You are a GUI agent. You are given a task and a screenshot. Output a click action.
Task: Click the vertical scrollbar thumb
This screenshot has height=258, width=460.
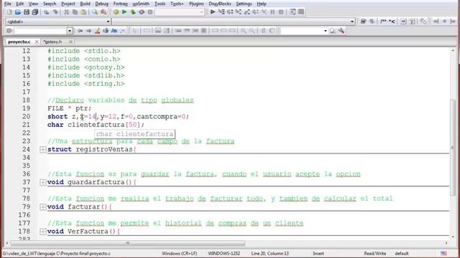[x=453, y=148]
